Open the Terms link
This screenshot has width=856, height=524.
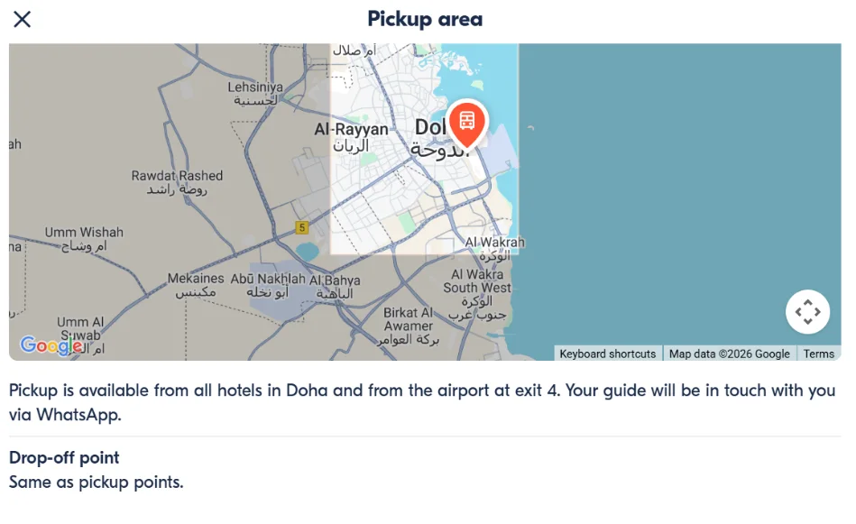(818, 354)
